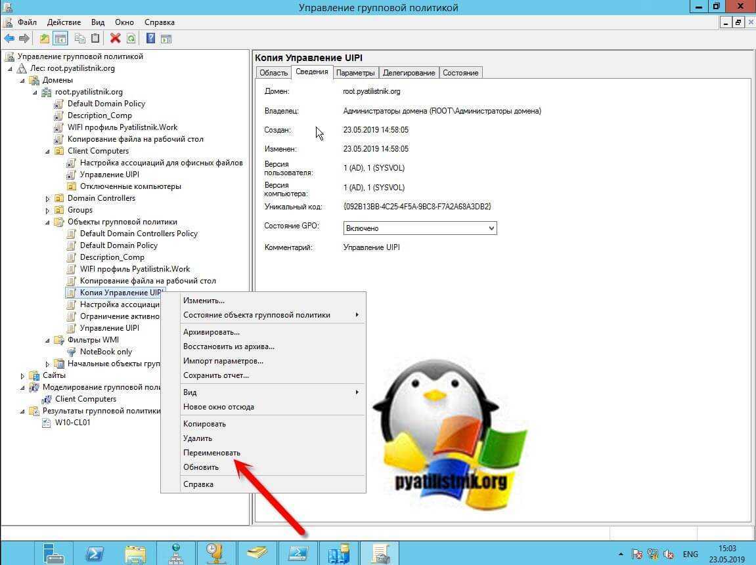Select Отключенные компьютеры folder
The height and width of the screenshot is (565, 756).
click(131, 186)
